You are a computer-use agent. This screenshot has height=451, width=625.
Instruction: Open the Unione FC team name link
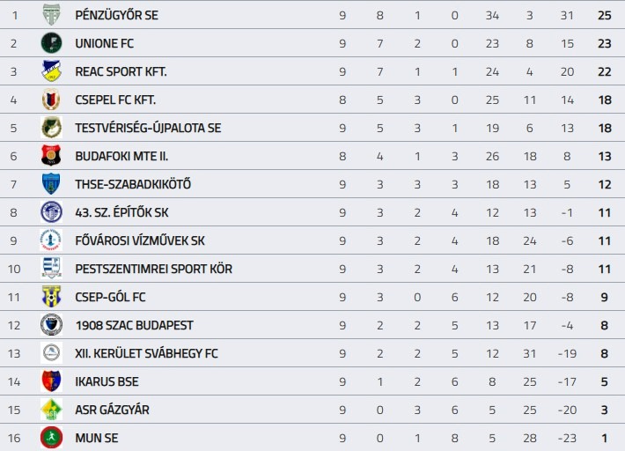pyautogui.click(x=105, y=43)
